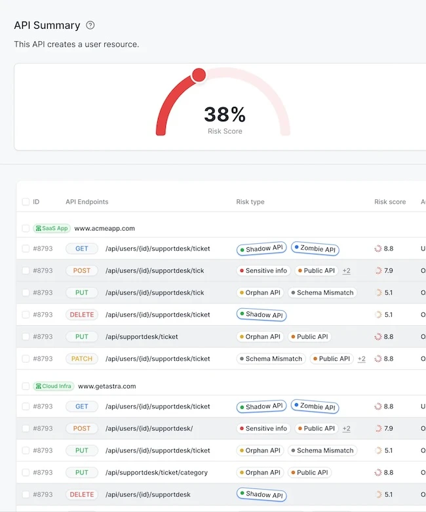426x512 pixels.
Task: Click risk score gauge icon in first GET row
Action: [x=378, y=249]
